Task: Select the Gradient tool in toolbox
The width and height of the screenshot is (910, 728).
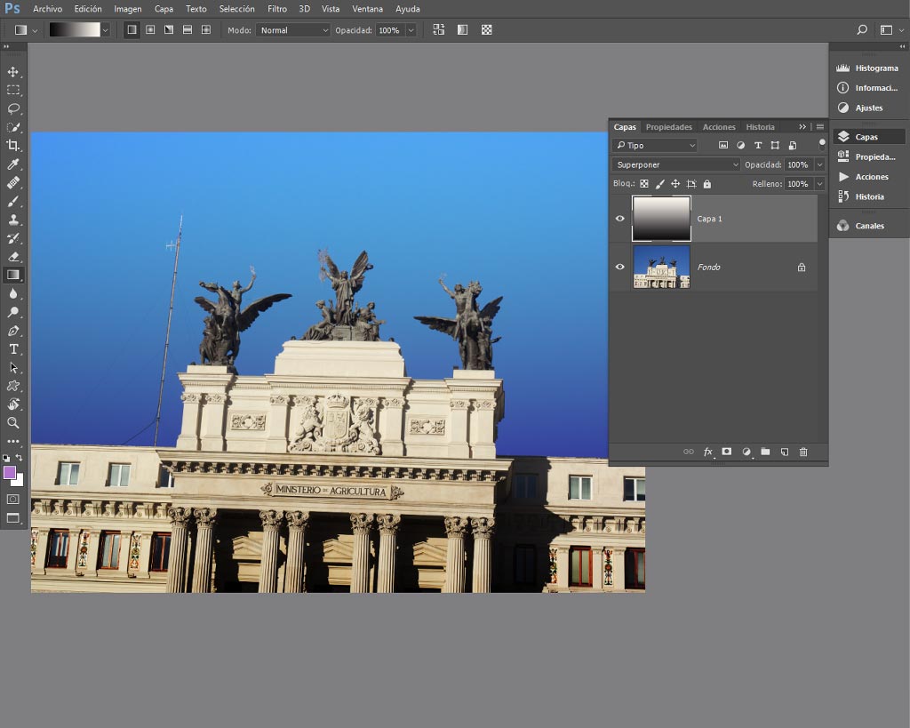Action: point(12,276)
